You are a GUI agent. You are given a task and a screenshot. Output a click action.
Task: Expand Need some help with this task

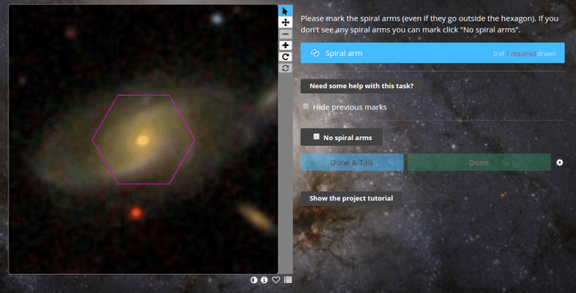361,86
